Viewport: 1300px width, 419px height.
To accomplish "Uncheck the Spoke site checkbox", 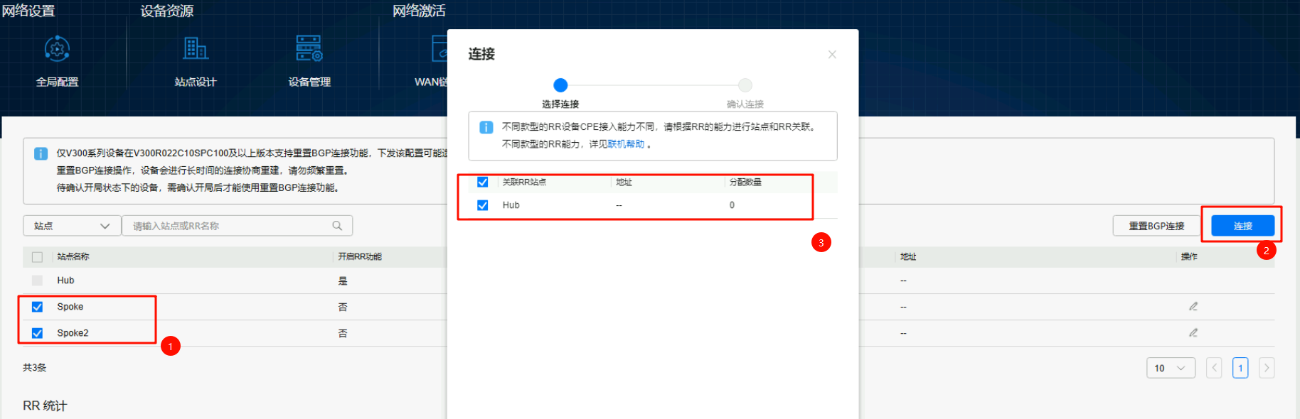I will pos(38,307).
